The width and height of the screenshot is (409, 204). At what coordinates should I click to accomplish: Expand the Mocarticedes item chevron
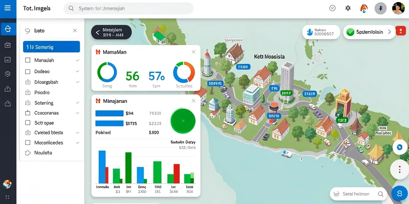[x=77, y=143]
